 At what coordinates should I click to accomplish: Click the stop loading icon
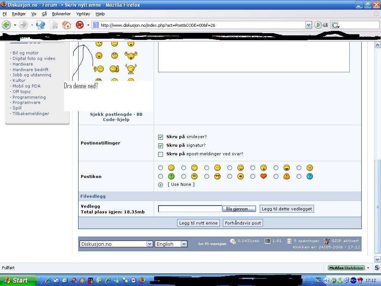(x=54, y=25)
